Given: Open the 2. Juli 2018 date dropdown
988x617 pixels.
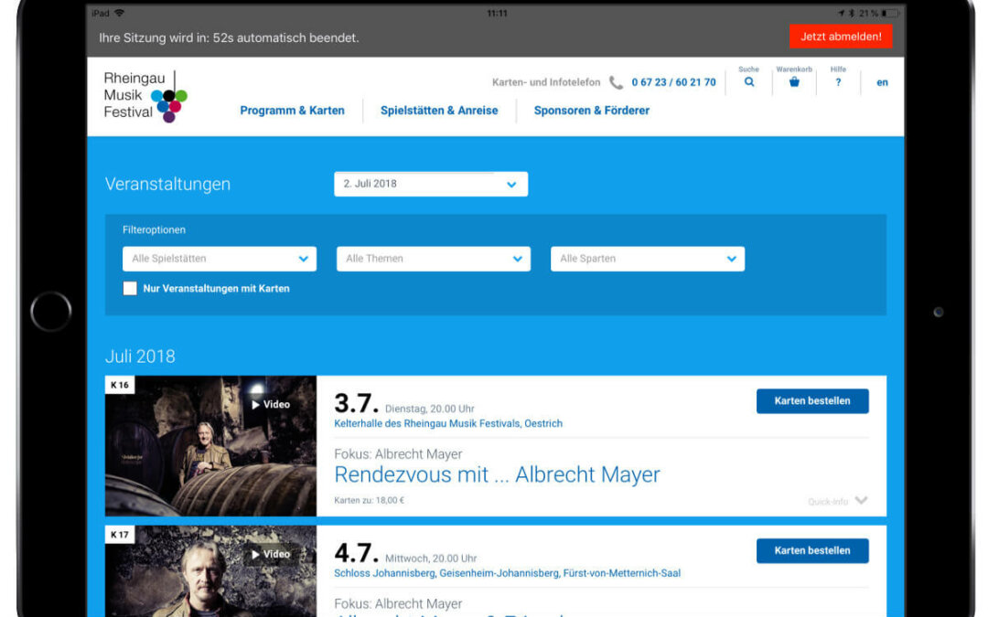Looking at the screenshot, I should click(431, 184).
